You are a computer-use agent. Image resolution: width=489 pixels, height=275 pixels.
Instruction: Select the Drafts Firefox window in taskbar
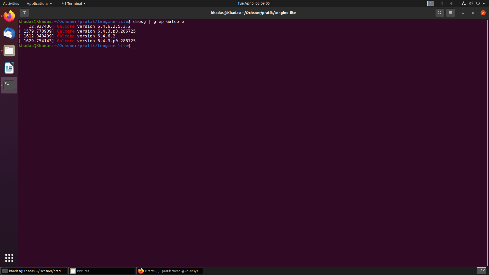pos(170,271)
